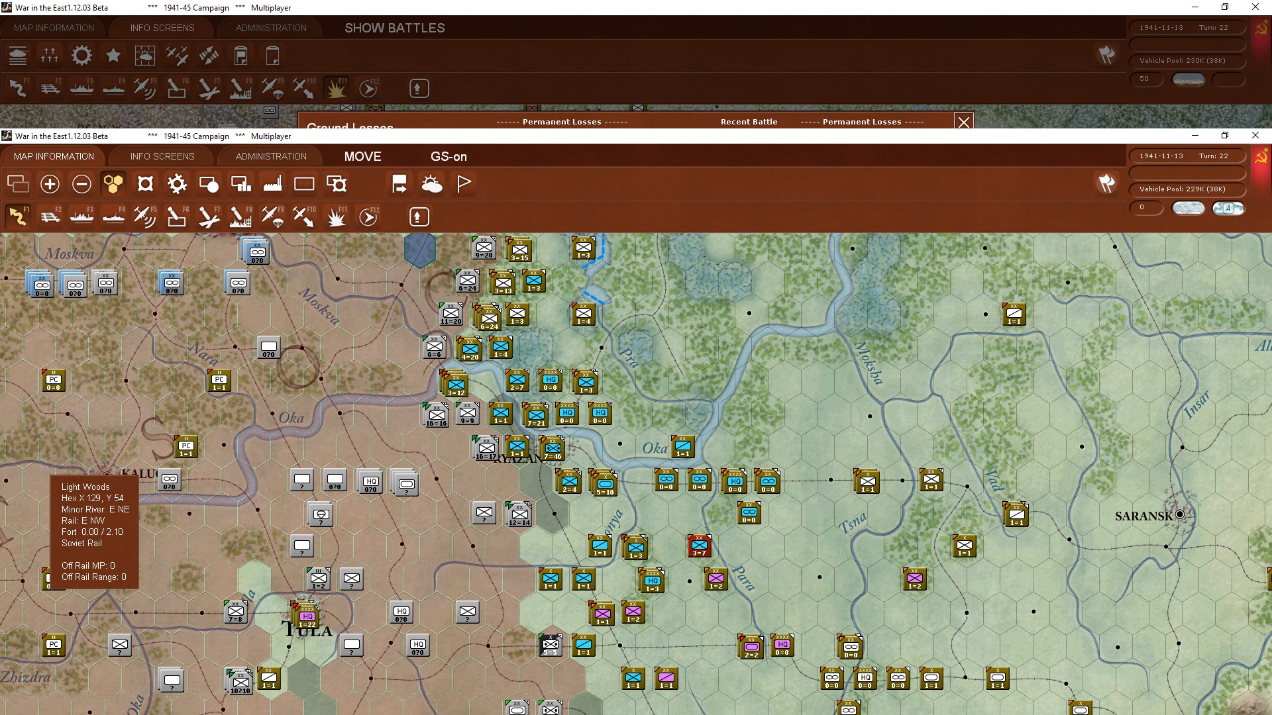This screenshot has width=1272, height=715.
Task: Click the MOVE mode label
Action: pos(362,156)
